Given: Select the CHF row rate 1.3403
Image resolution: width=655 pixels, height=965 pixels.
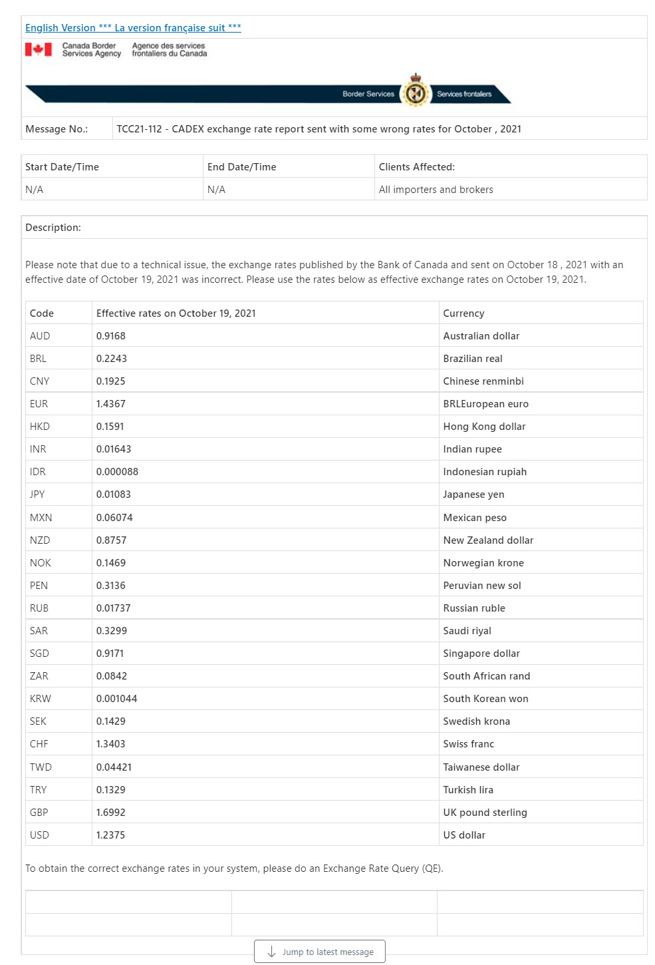Looking at the screenshot, I should [111, 744].
